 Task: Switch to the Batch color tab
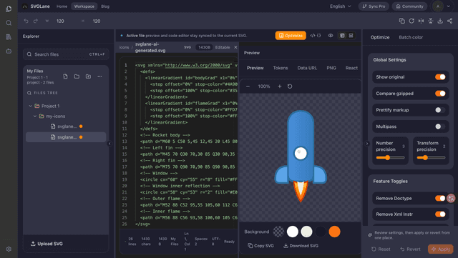[x=411, y=37]
